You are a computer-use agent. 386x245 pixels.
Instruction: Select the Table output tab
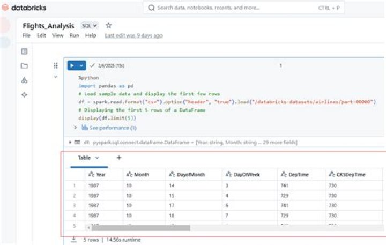pos(84,158)
